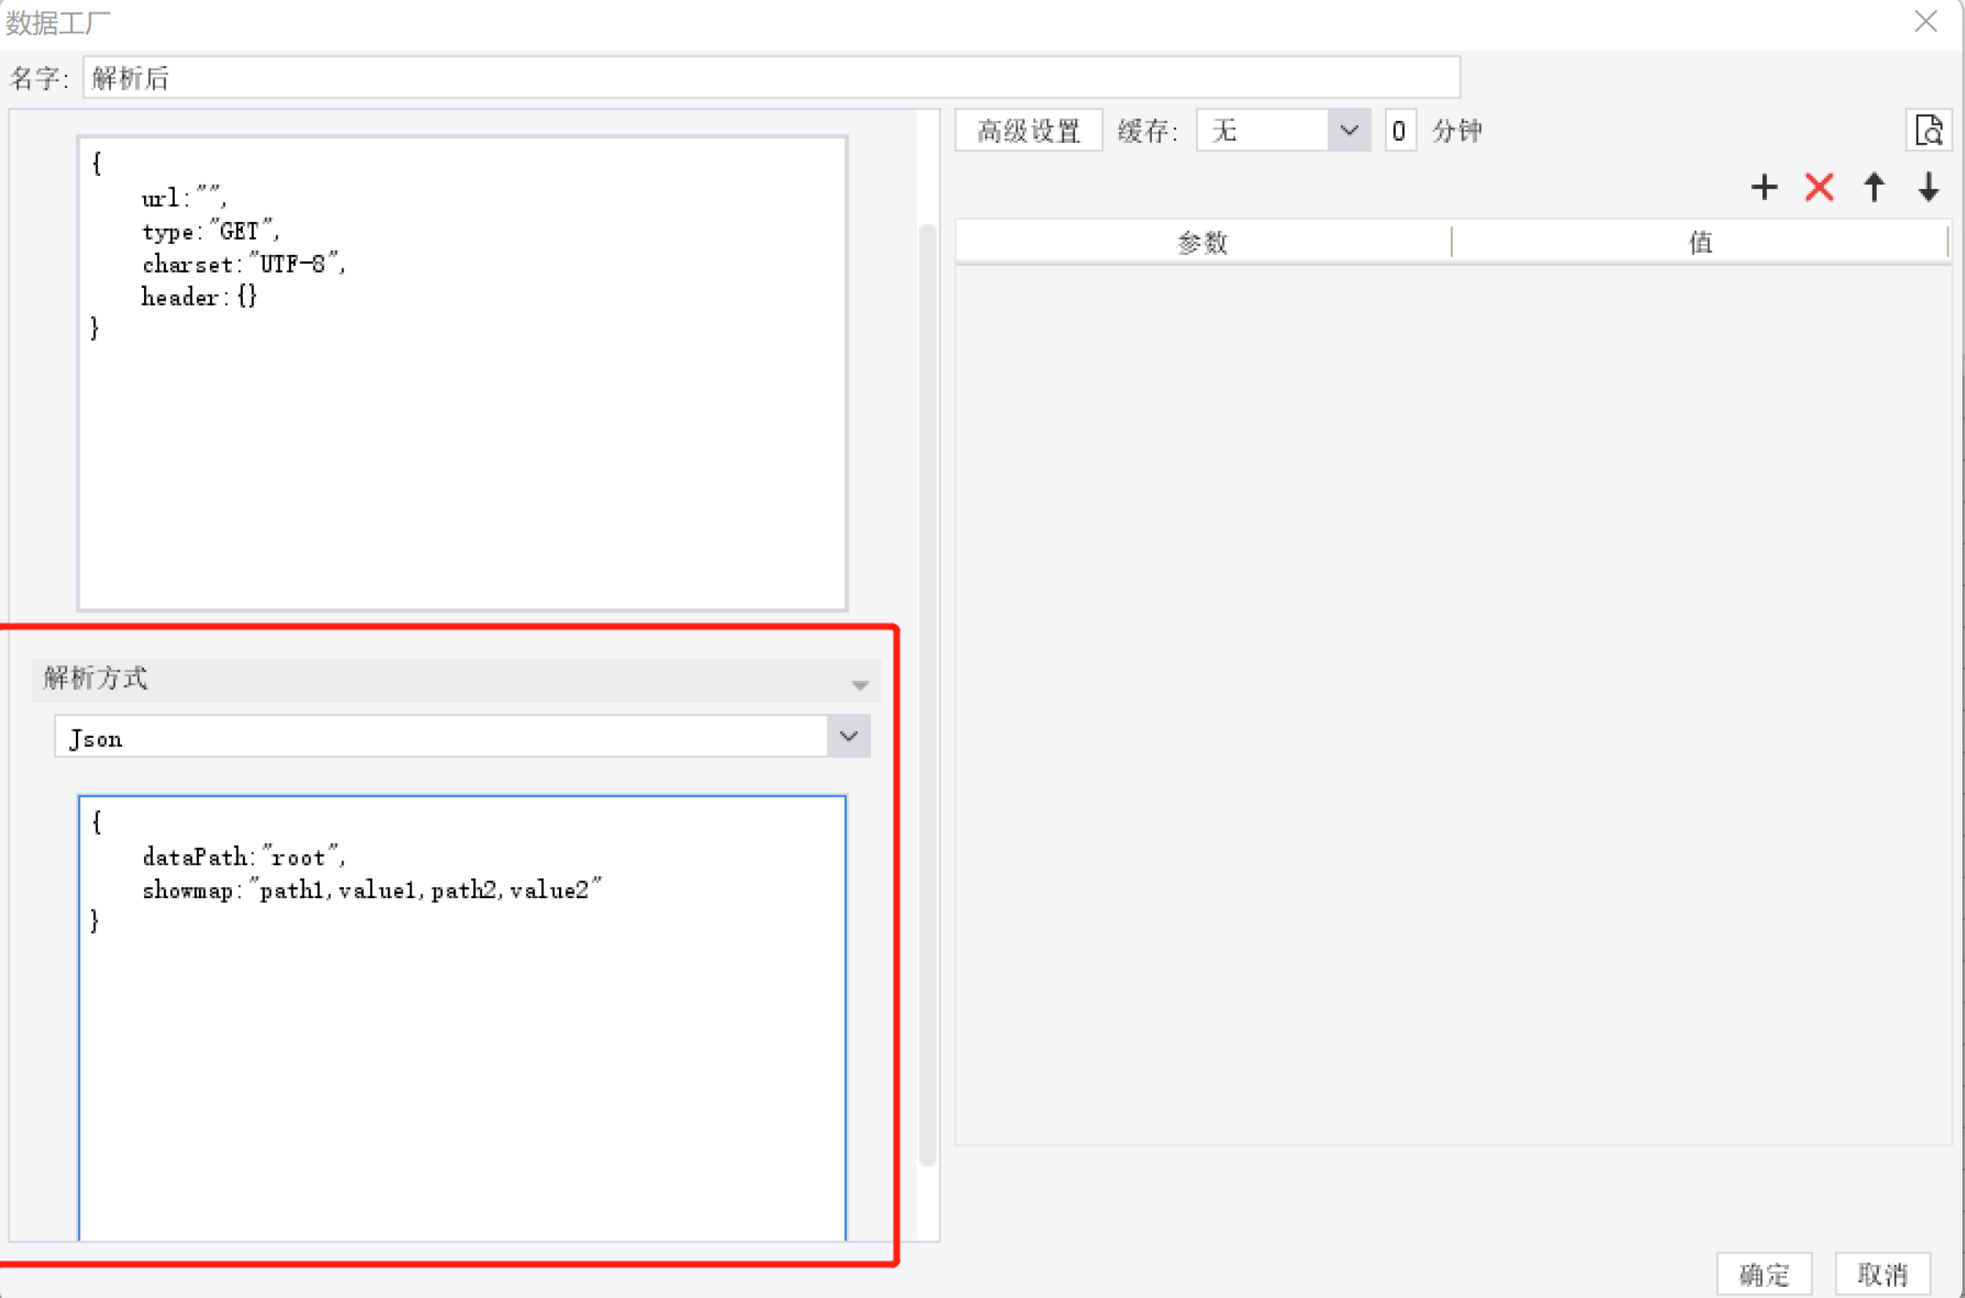
Task: Close the 数据工厂 dialog
Action: click(x=1926, y=21)
